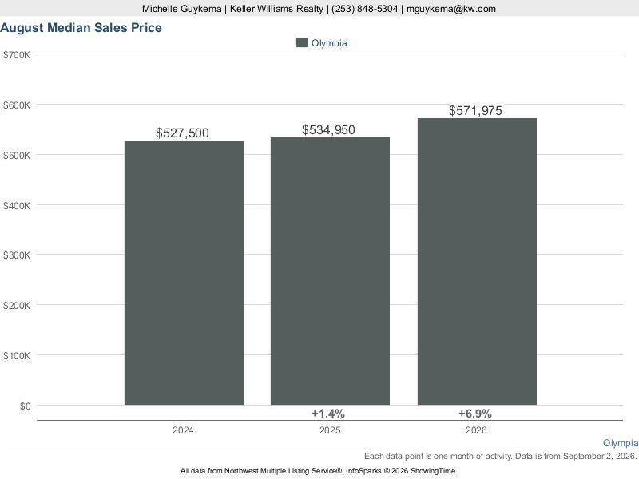Click the August Median Sales Price title

click(x=81, y=28)
